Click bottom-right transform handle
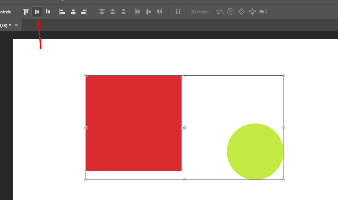 [x=283, y=179]
